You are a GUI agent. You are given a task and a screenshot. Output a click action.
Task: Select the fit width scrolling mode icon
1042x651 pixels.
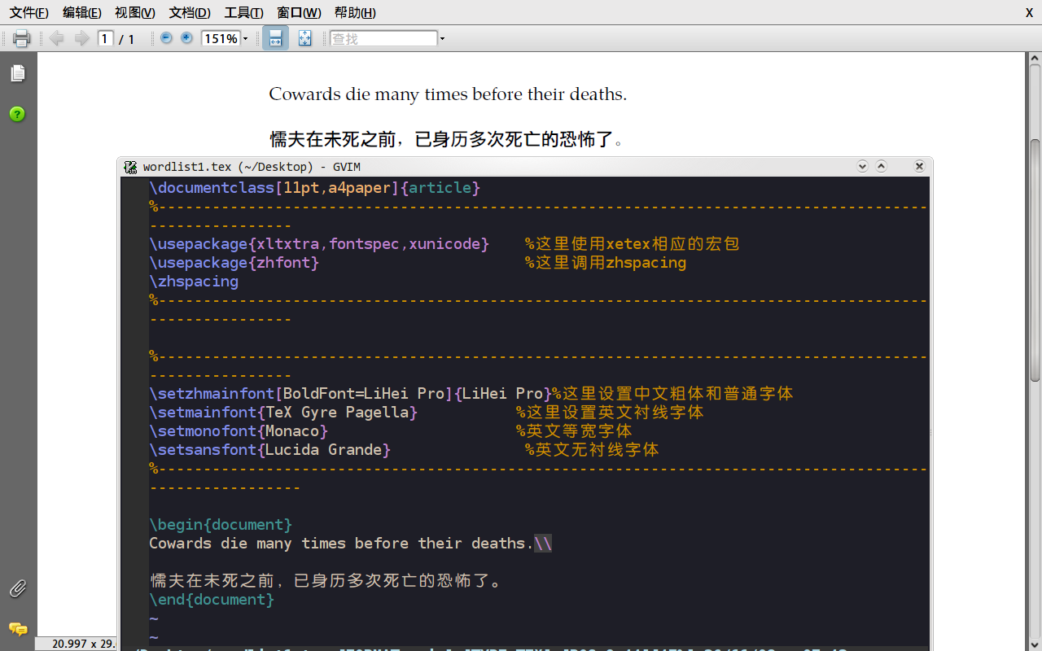coord(275,38)
